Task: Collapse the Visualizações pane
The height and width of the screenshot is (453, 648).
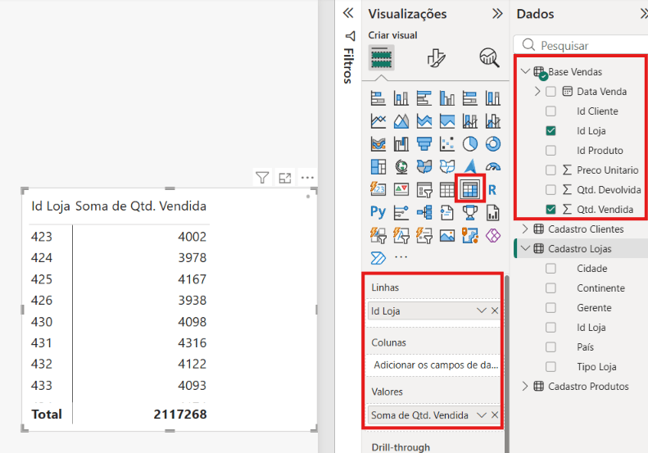Action: (x=497, y=14)
